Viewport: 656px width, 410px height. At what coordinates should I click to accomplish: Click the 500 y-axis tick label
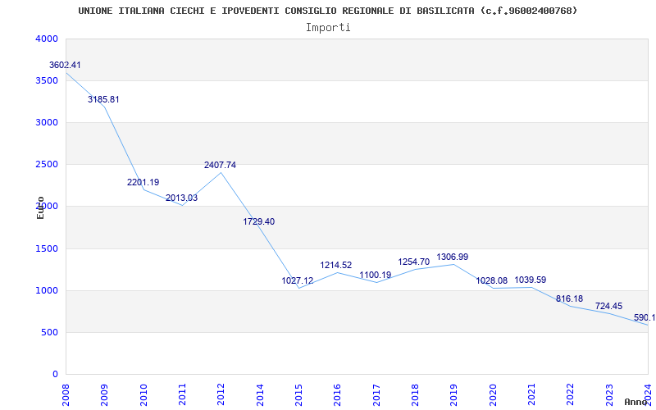[x=50, y=333]
